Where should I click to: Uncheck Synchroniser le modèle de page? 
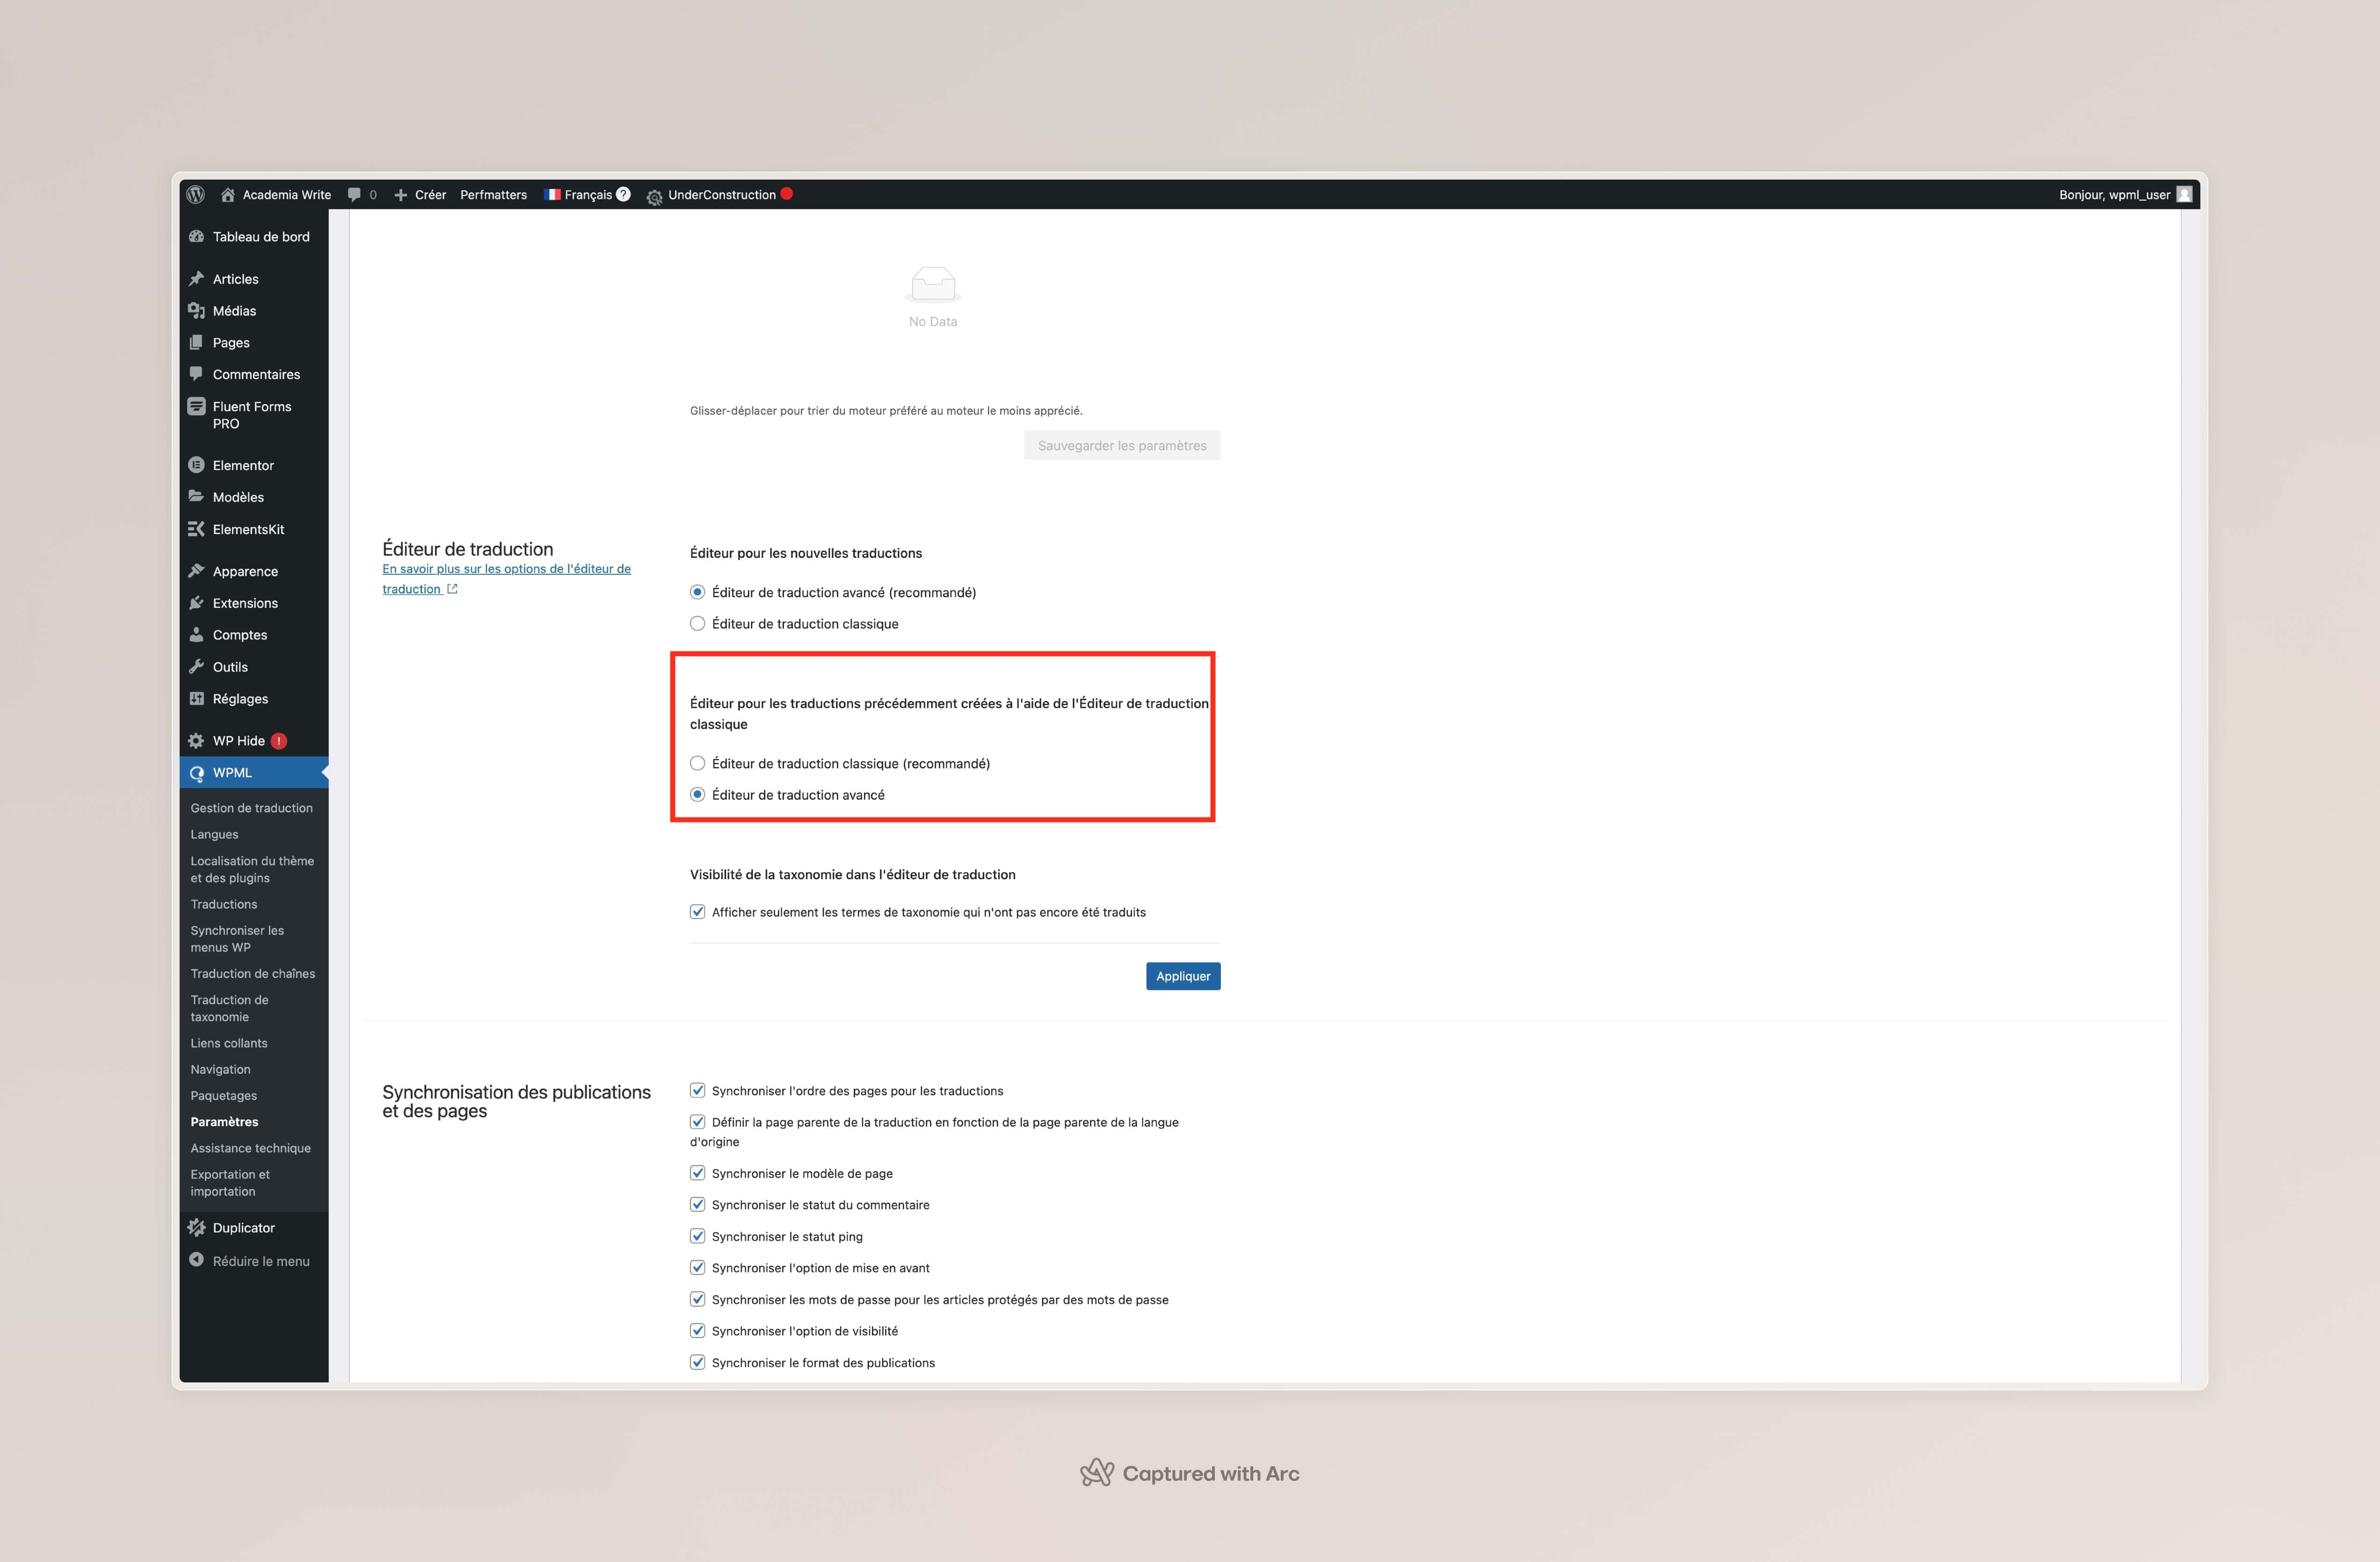[x=697, y=1172]
